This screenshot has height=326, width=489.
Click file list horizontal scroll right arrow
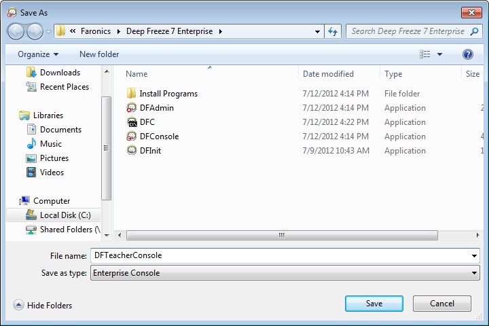point(477,235)
